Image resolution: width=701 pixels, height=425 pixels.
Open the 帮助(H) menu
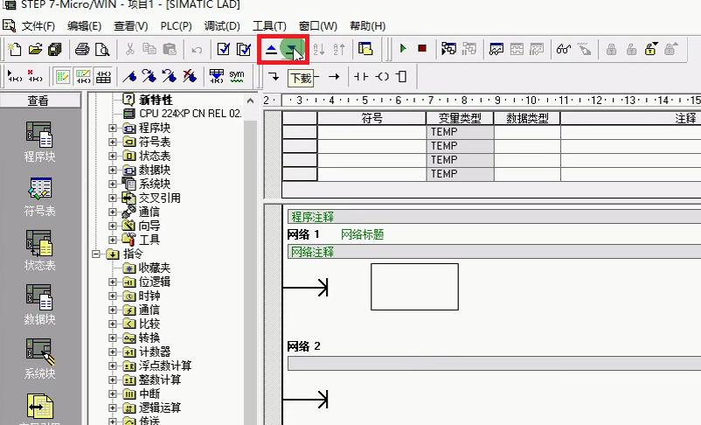pyautogui.click(x=367, y=26)
